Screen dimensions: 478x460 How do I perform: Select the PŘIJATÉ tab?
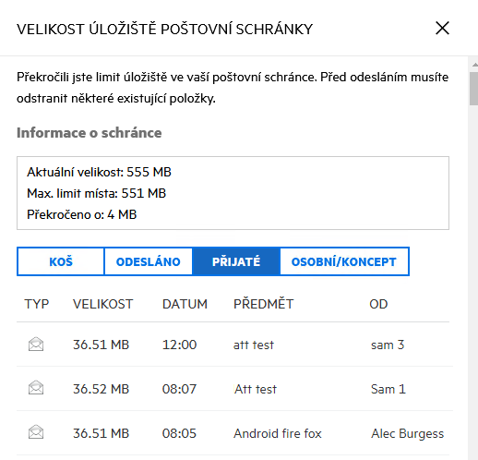[x=236, y=261]
